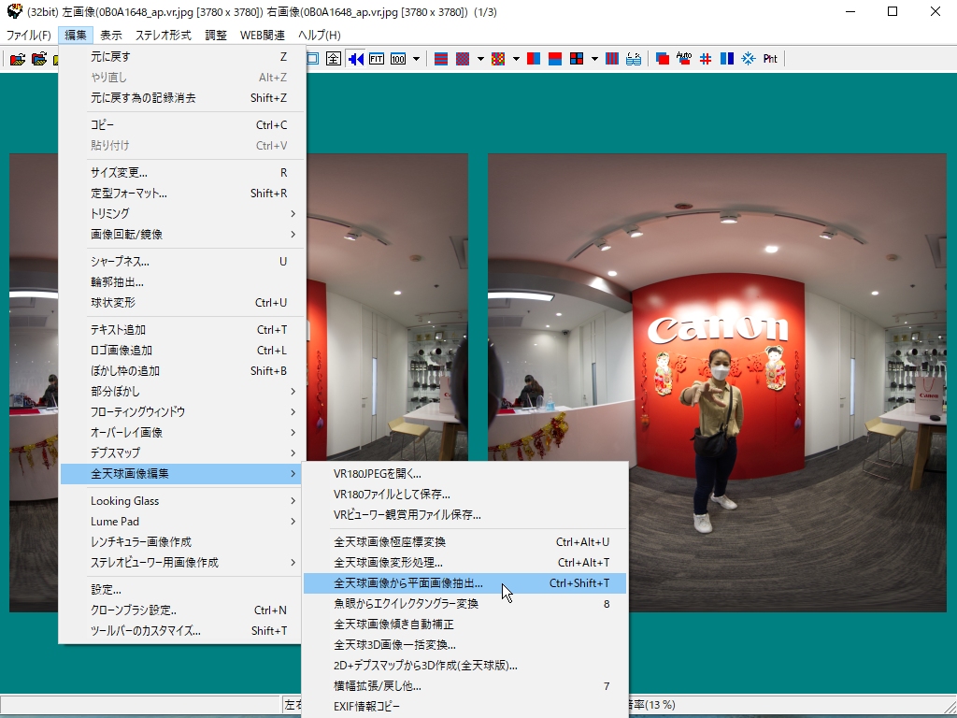Image resolution: width=957 pixels, height=718 pixels.
Task: Click the blue vertical bars toolbar icon
Action: 727,59
